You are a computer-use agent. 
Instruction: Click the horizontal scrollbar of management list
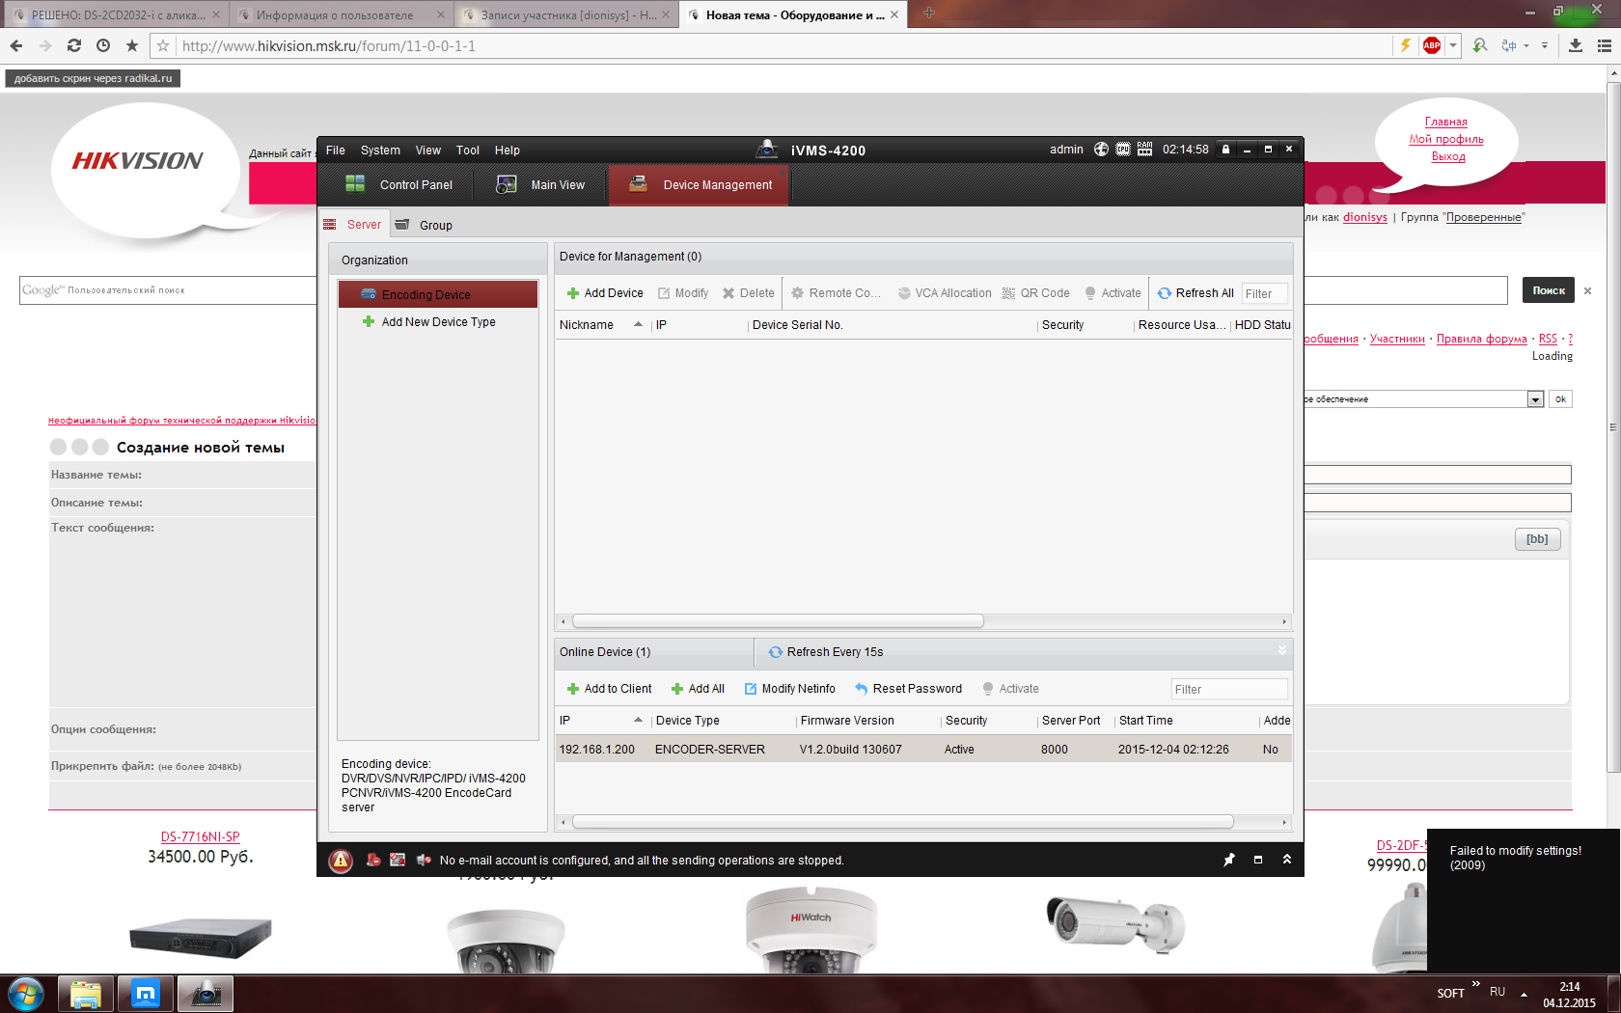tap(778, 621)
